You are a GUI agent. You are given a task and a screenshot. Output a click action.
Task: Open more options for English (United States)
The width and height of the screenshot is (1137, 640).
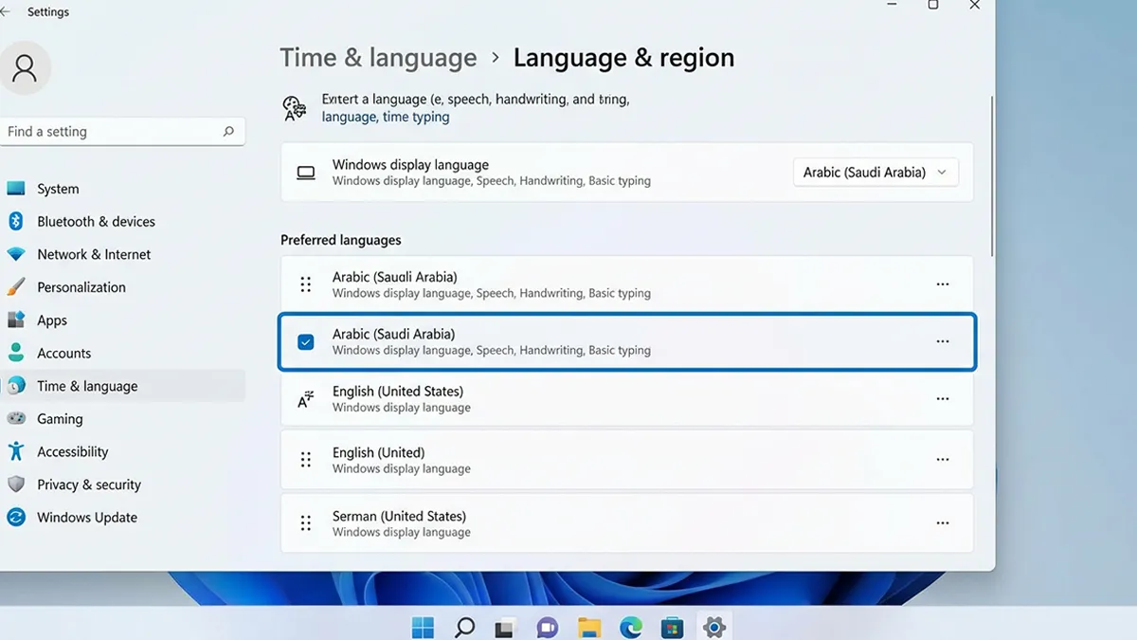(943, 398)
